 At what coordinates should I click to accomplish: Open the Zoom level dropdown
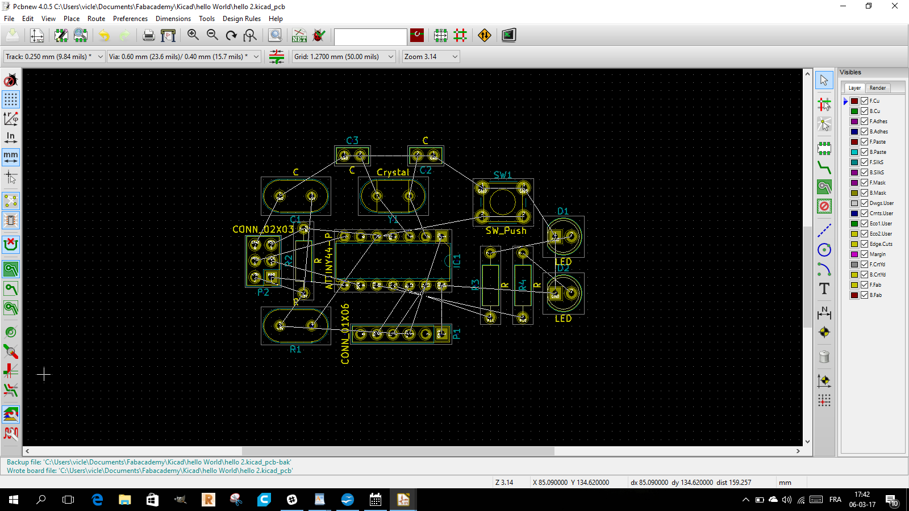click(x=455, y=57)
